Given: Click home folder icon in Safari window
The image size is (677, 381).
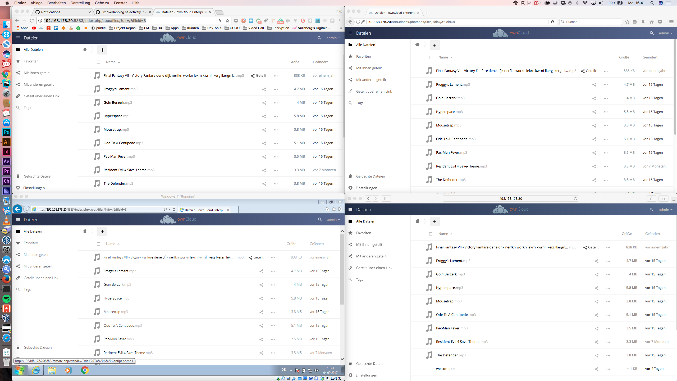Looking at the screenshot, I should pyautogui.click(x=417, y=221).
